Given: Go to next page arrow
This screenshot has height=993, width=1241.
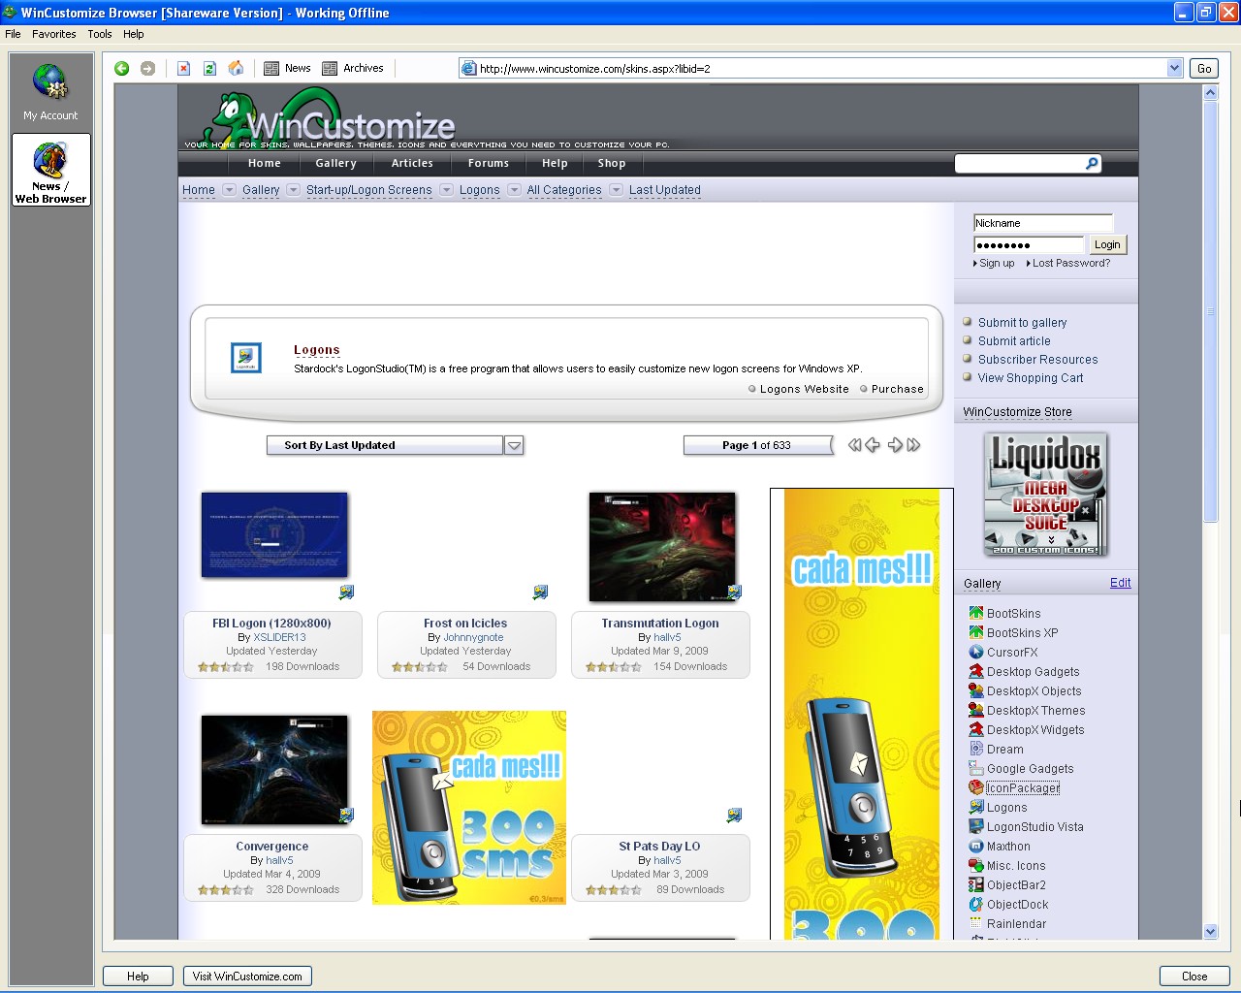Looking at the screenshot, I should point(895,445).
